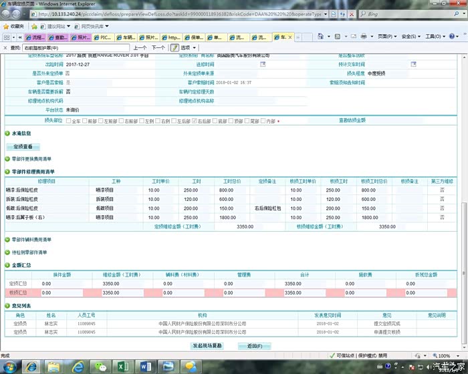This screenshot has height=374, width=468.
Task: Open the calendar picker for 送修时间
Action: click(x=263, y=64)
